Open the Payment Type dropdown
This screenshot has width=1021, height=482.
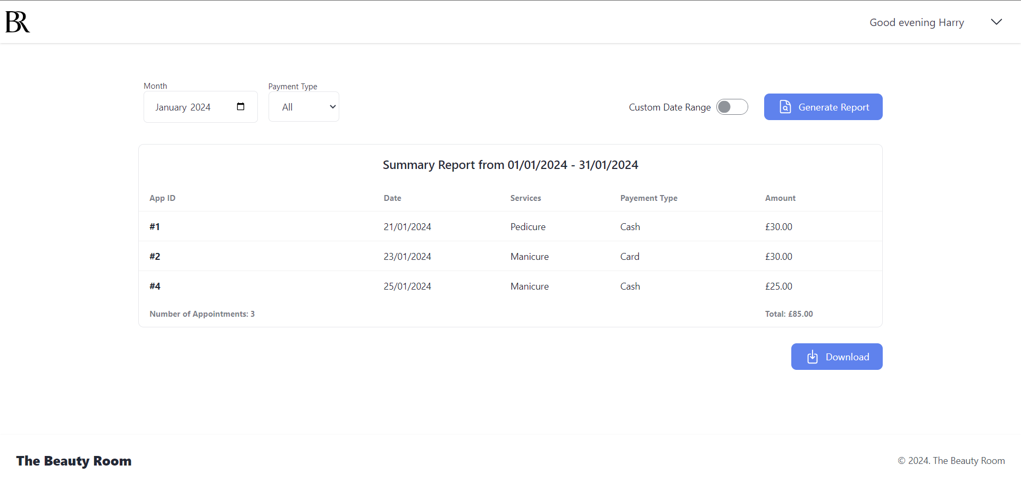click(304, 107)
